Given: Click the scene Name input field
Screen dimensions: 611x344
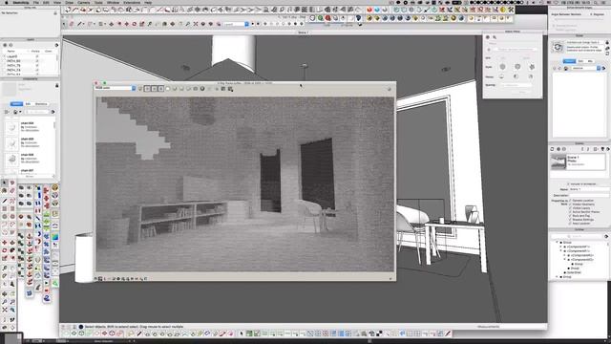Looking at the screenshot, I should 588,189.
